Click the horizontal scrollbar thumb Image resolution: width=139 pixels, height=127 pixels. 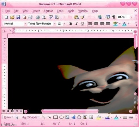[70, 111]
